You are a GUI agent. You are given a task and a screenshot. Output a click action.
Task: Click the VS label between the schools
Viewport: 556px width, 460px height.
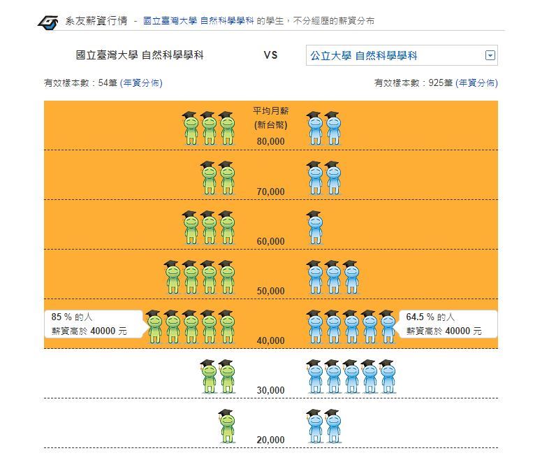[x=270, y=55]
